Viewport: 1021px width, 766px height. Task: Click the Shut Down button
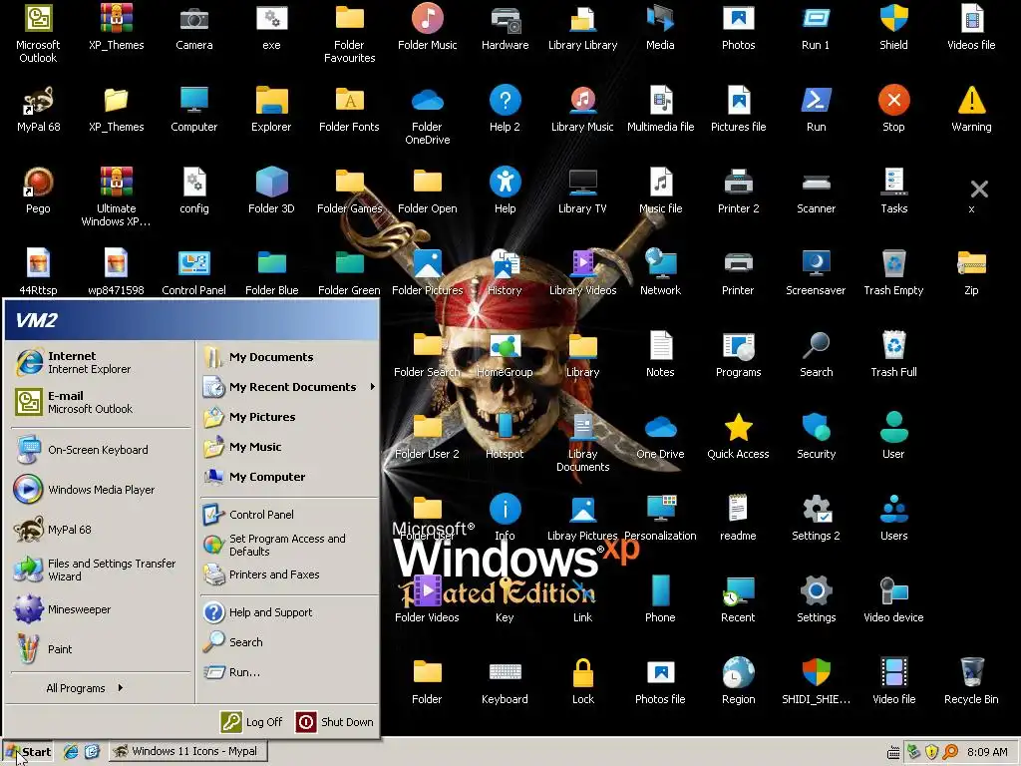click(335, 722)
